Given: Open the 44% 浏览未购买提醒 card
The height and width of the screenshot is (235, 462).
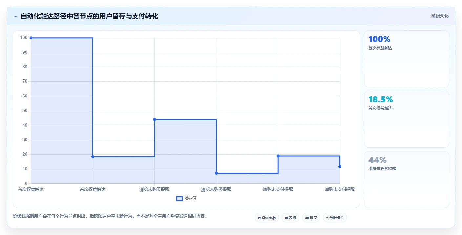Looking at the screenshot, I should pos(407,180).
